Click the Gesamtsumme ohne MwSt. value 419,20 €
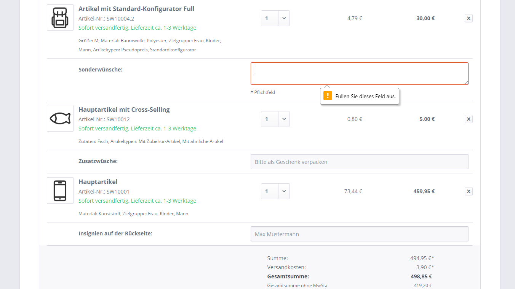The width and height of the screenshot is (515, 289). pyautogui.click(x=423, y=286)
